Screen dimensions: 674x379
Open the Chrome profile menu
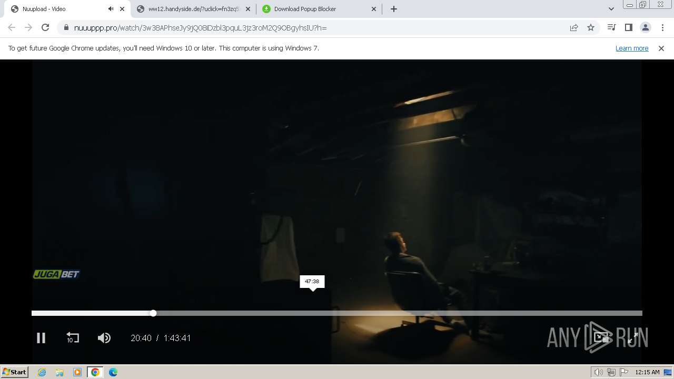point(646,27)
